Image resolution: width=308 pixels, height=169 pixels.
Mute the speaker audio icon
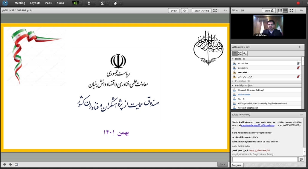coord(75,3)
